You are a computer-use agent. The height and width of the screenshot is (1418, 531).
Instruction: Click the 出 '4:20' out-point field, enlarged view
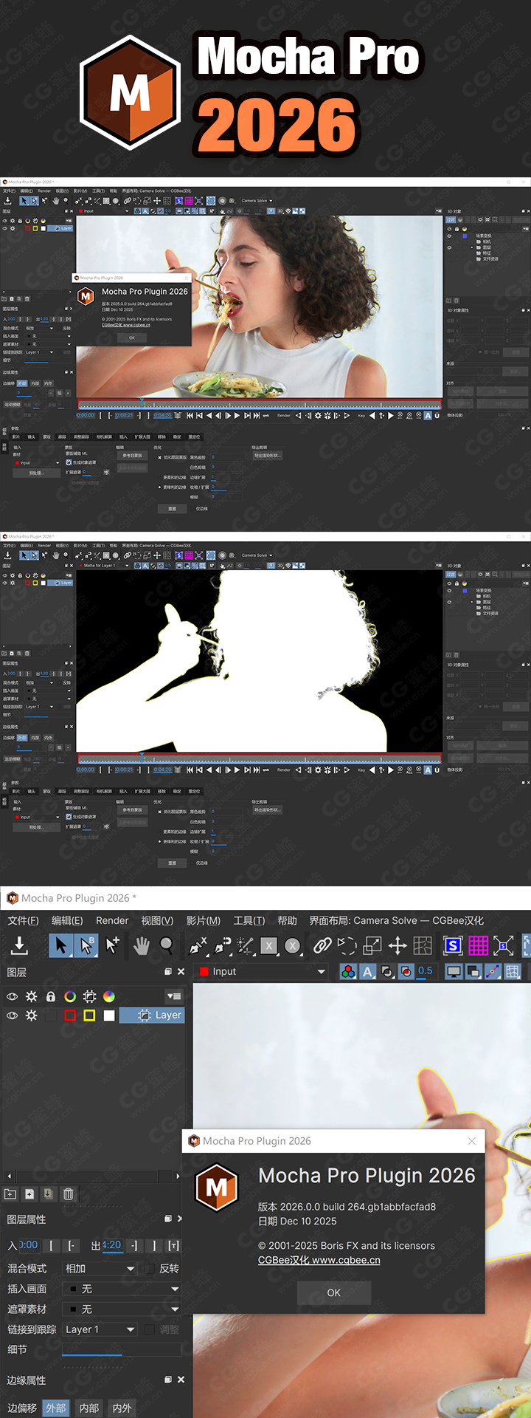point(111,1245)
